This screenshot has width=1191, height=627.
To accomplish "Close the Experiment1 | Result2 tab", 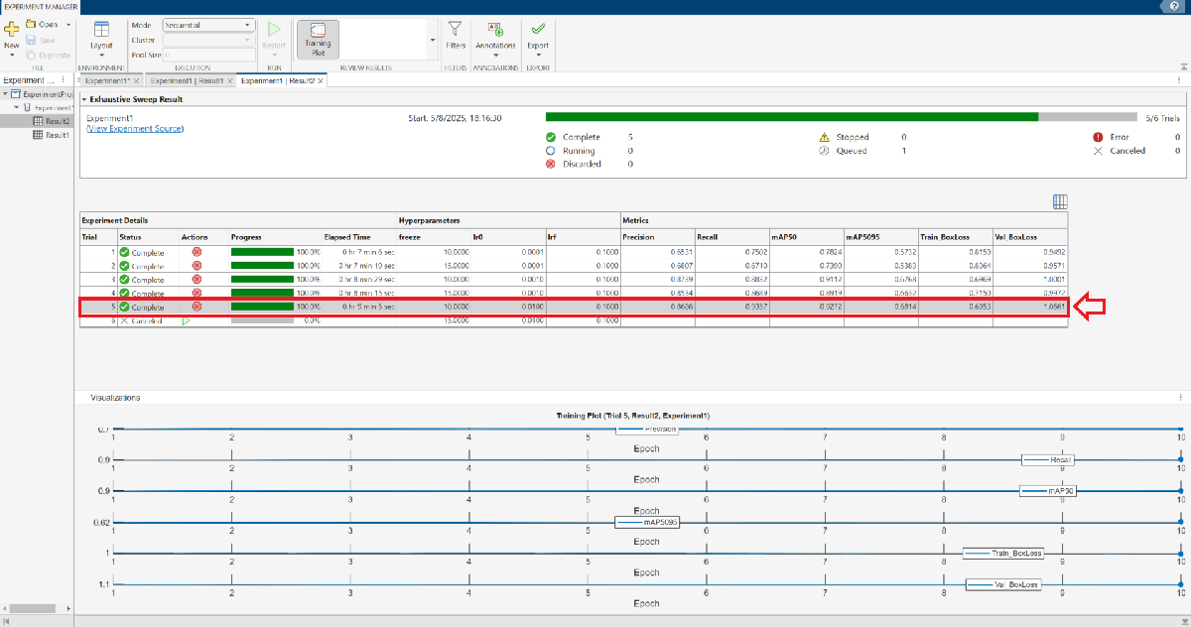I will coord(321,80).
